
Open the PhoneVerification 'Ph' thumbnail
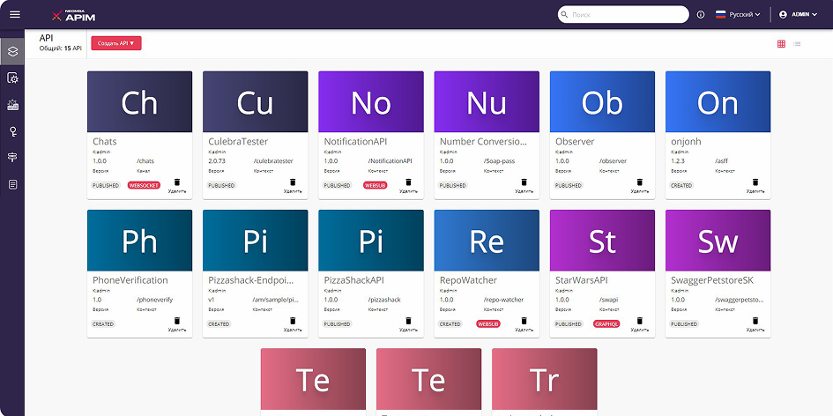[x=140, y=240]
